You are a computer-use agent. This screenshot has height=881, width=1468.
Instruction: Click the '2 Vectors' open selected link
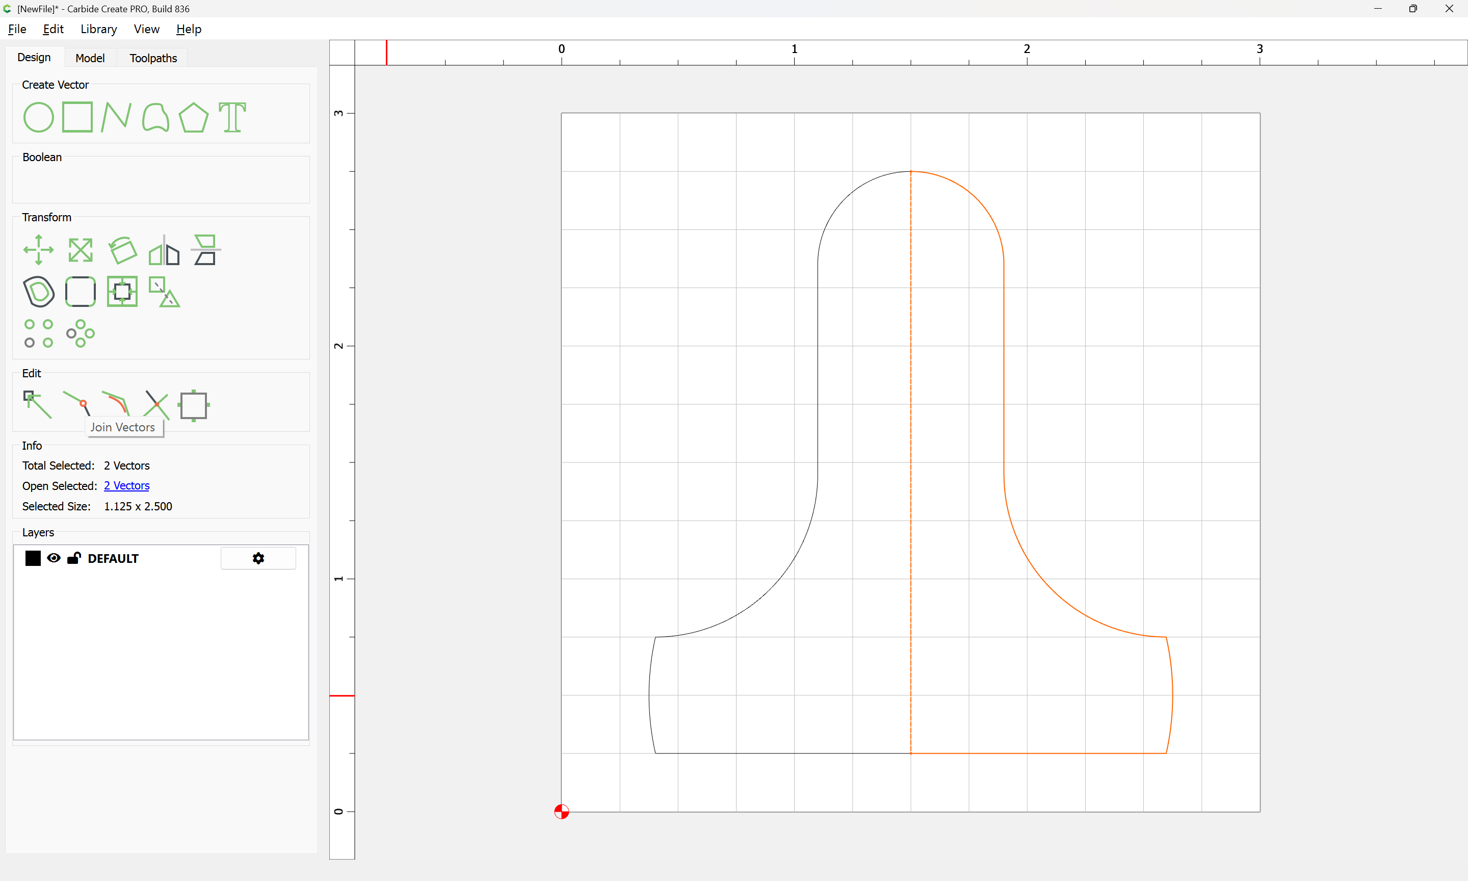coord(126,485)
